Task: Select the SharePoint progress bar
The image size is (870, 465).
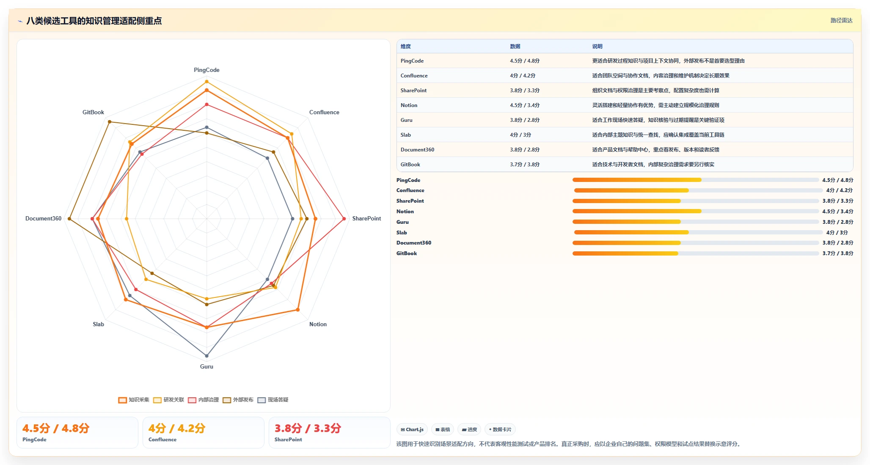Action: pos(695,201)
